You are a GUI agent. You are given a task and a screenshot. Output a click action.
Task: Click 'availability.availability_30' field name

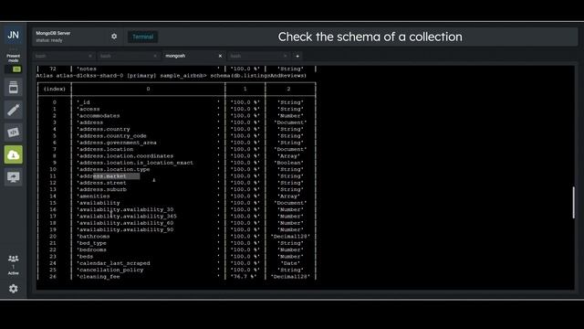tap(125, 209)
